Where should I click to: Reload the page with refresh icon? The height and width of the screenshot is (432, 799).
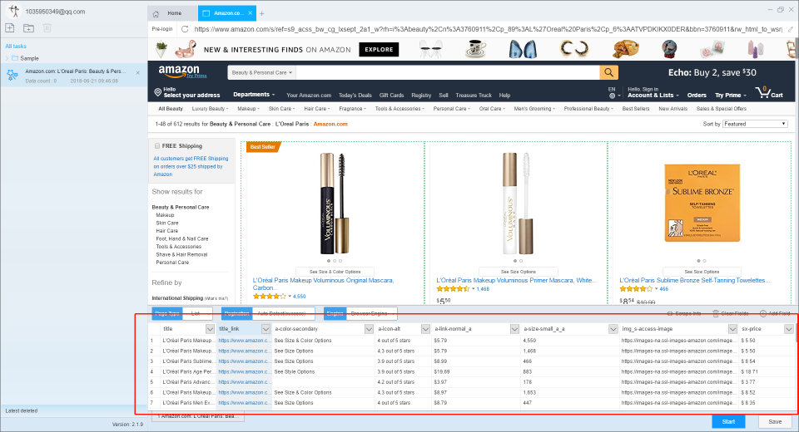tap(185, 29)
